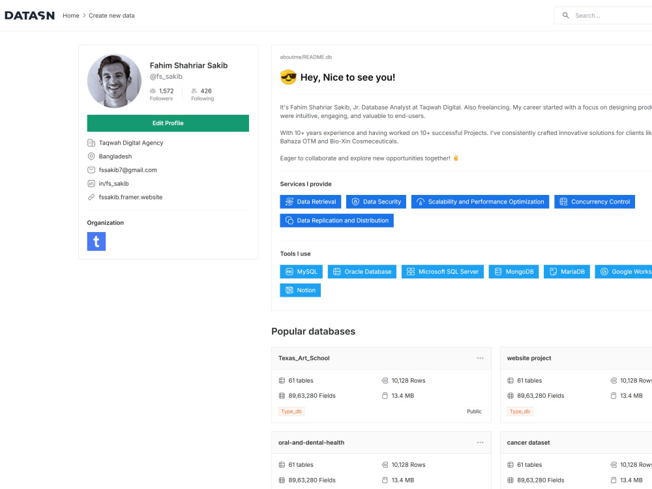
Task: Click the aboutme/README.db path
Action: (306, 57)
